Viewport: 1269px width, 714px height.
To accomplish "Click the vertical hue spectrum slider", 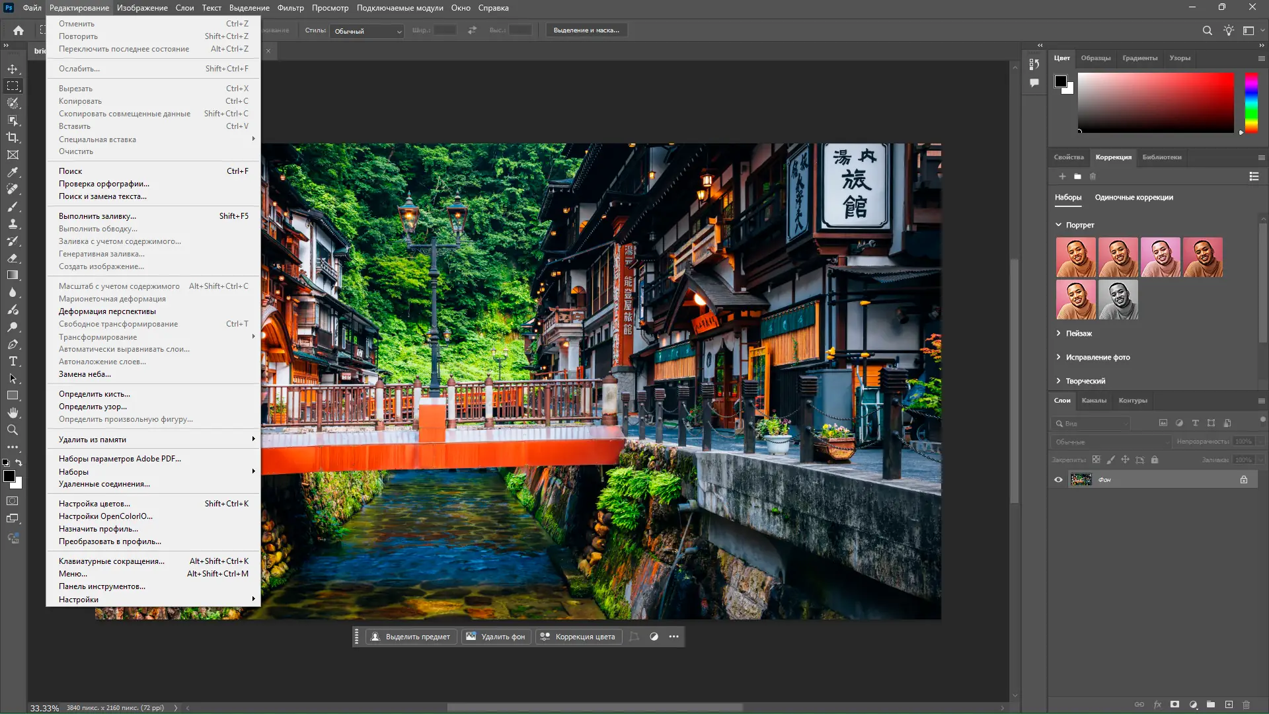I will coord(1251,102).
